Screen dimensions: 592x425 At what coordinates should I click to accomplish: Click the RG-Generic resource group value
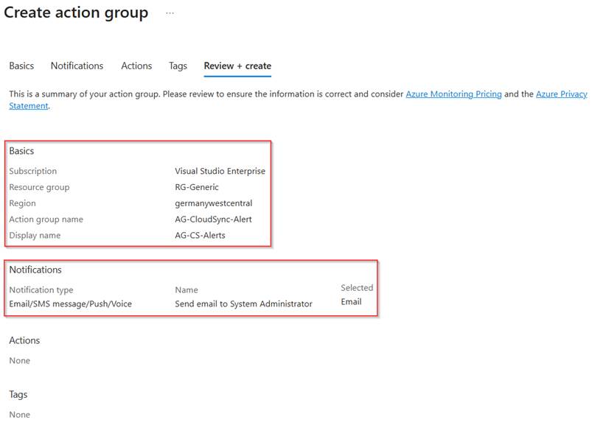[197, 187]
